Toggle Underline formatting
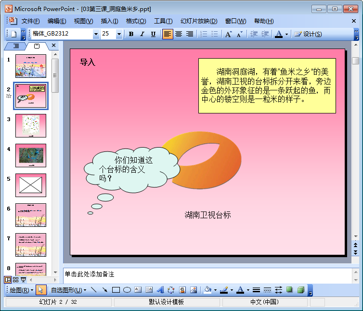 [153, 34]
